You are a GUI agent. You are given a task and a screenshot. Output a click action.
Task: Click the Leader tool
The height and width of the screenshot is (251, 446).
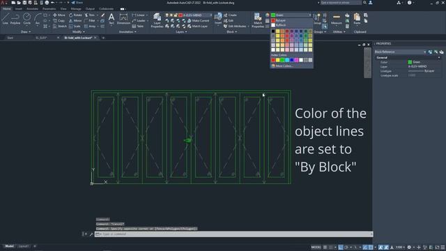coord(139,21)
